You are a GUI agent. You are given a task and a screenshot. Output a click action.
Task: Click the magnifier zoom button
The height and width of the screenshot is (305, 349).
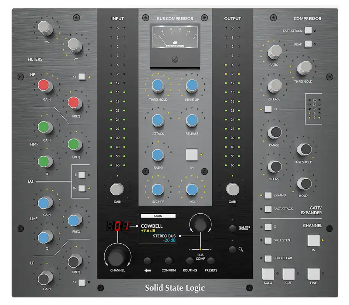232,249
